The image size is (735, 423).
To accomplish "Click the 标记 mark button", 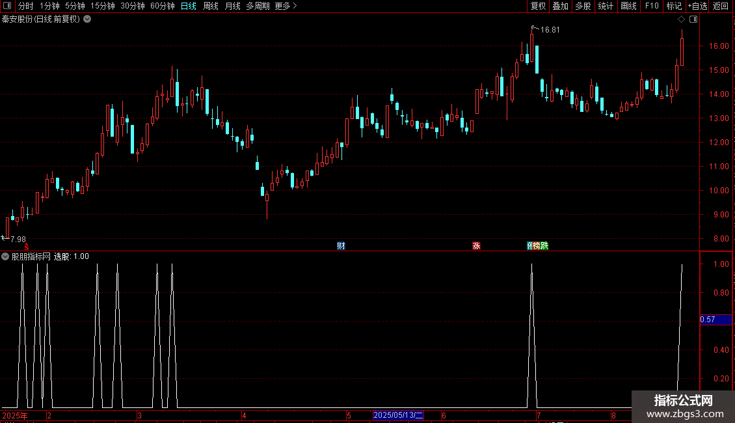I will (x=674, y=6).
